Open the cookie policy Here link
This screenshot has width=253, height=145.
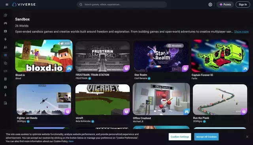point(71,141)
